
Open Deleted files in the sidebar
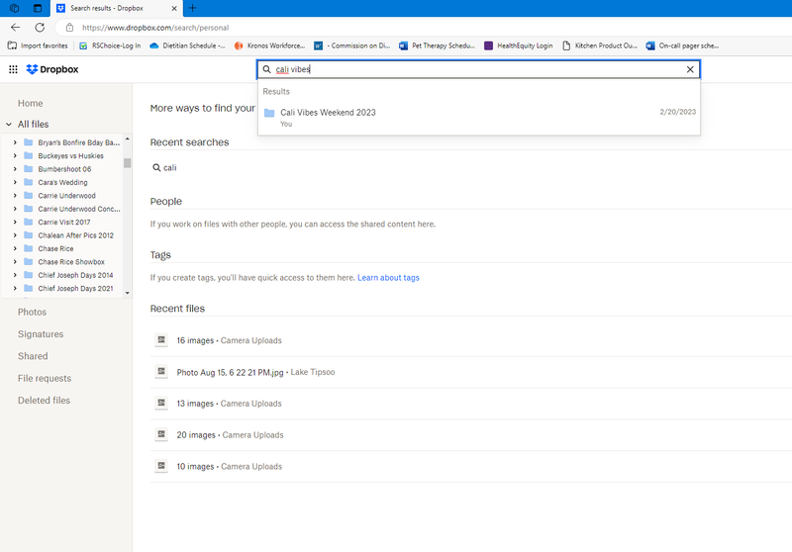44,401
